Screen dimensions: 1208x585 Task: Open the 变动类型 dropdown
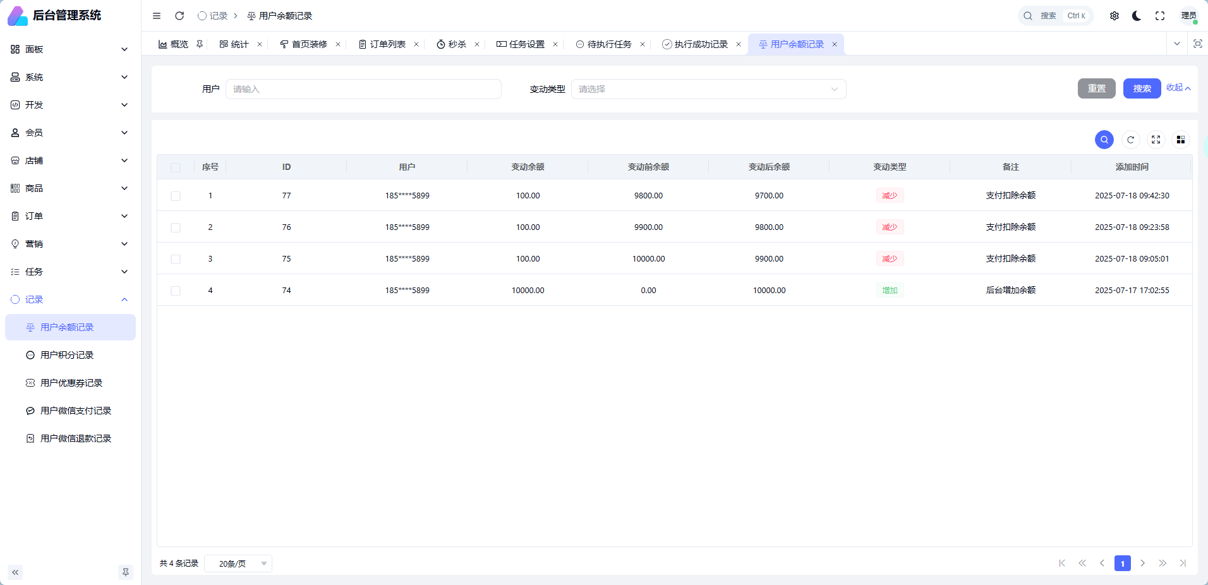(708, 88)
